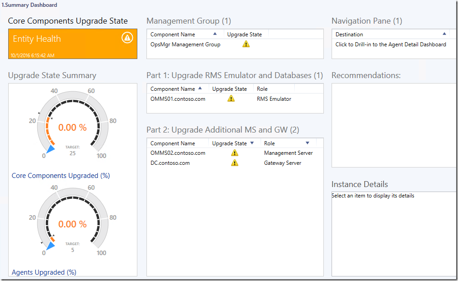Click the Component Name header in Part 2 table
Screen dimensions: 458x281
173,143
